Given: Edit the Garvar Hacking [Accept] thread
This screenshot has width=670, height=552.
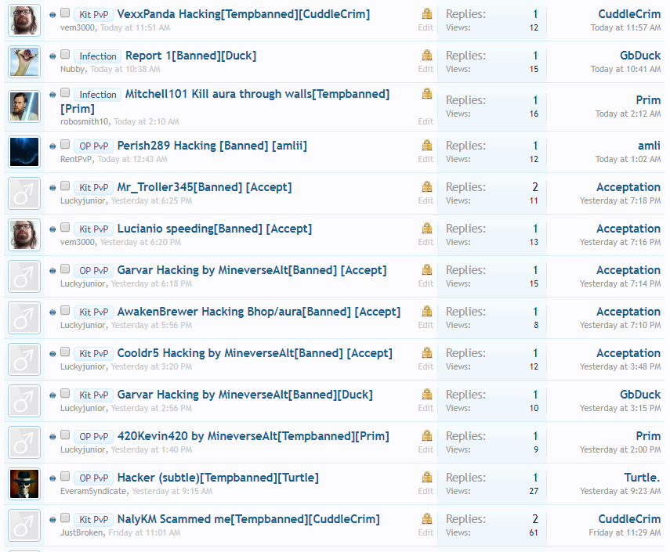Looking at the screenshot, I should pos(426,284).
